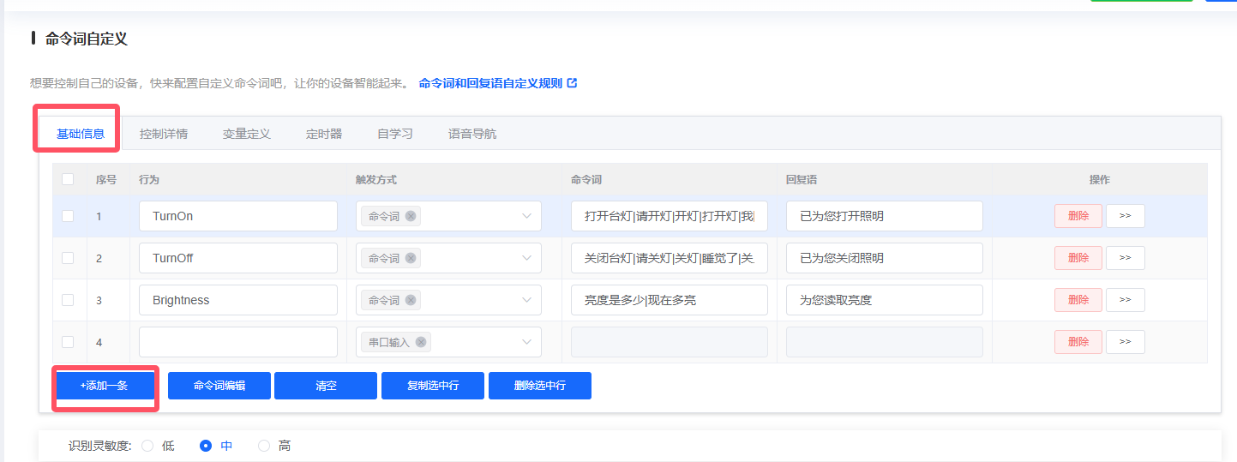The image size is (1237, 462).
Task: Go to the 自学习 tab
Action: 395,134
